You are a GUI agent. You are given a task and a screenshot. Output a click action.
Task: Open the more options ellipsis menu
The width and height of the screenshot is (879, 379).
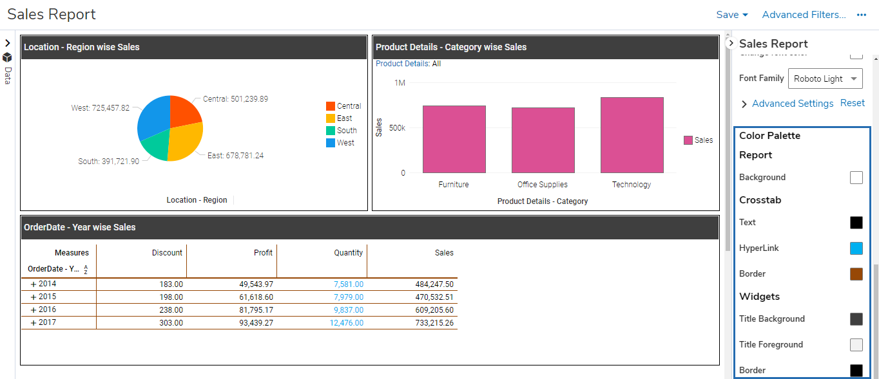tap(862, 15)
